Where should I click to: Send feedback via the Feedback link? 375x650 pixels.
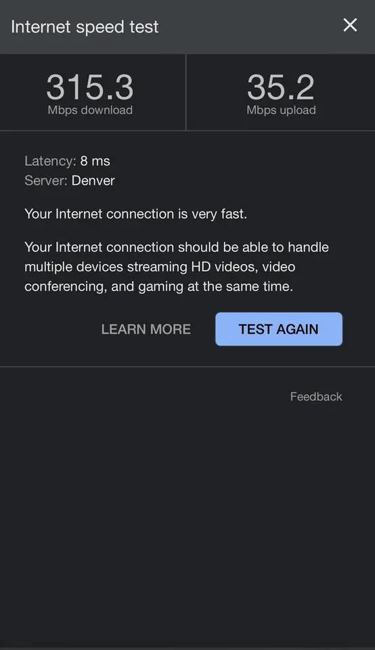coord(316,397)
